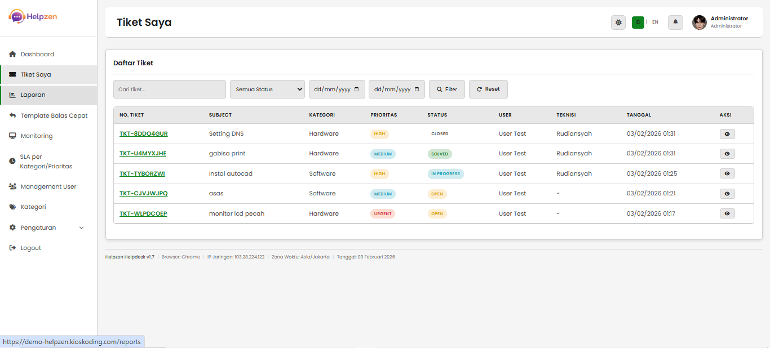Select Tiket Saya menu item
This screenshot has height=348, width=770.
click(x=35, y=74)
